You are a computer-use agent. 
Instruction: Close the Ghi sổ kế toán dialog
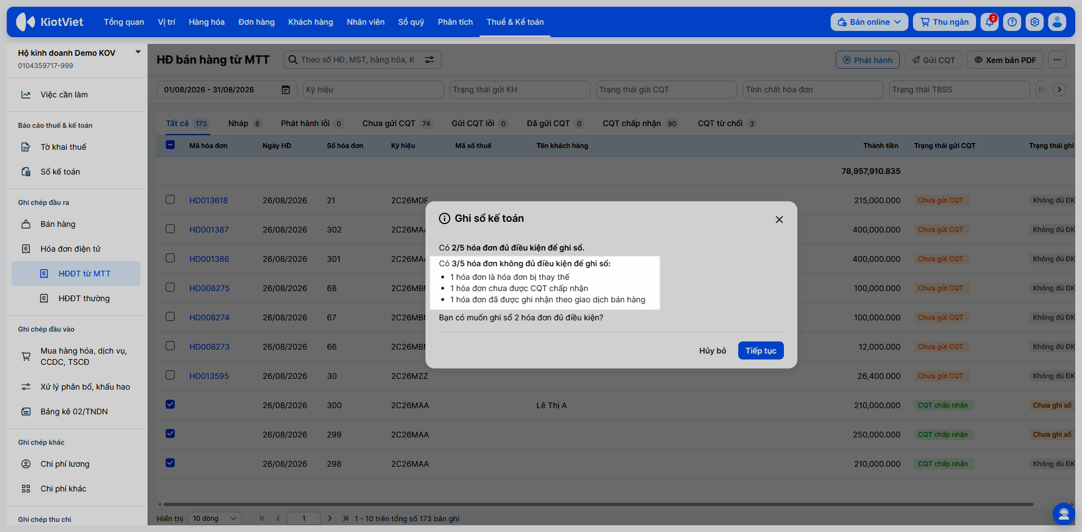[779, 220]
